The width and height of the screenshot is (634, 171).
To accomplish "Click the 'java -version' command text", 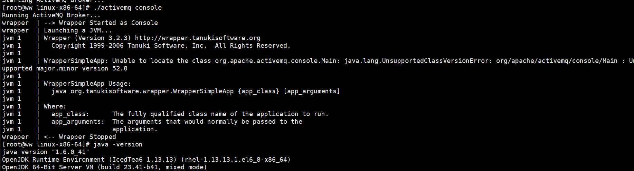I will pyautogui.click(x=118, y=144).
